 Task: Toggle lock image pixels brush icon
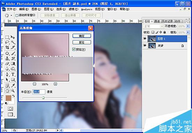pos(157,32)
